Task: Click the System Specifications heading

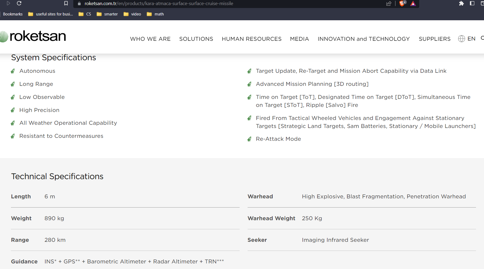Action: tap(54, 58)
